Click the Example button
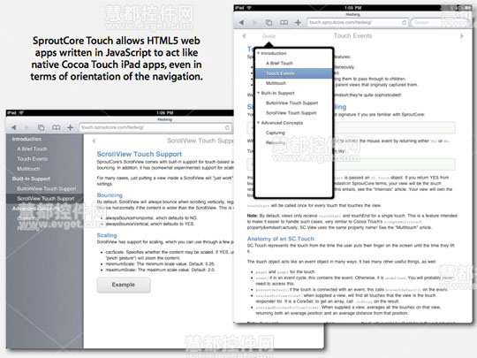The width and height of the screenshot is (477, 358). coord(124,285)
